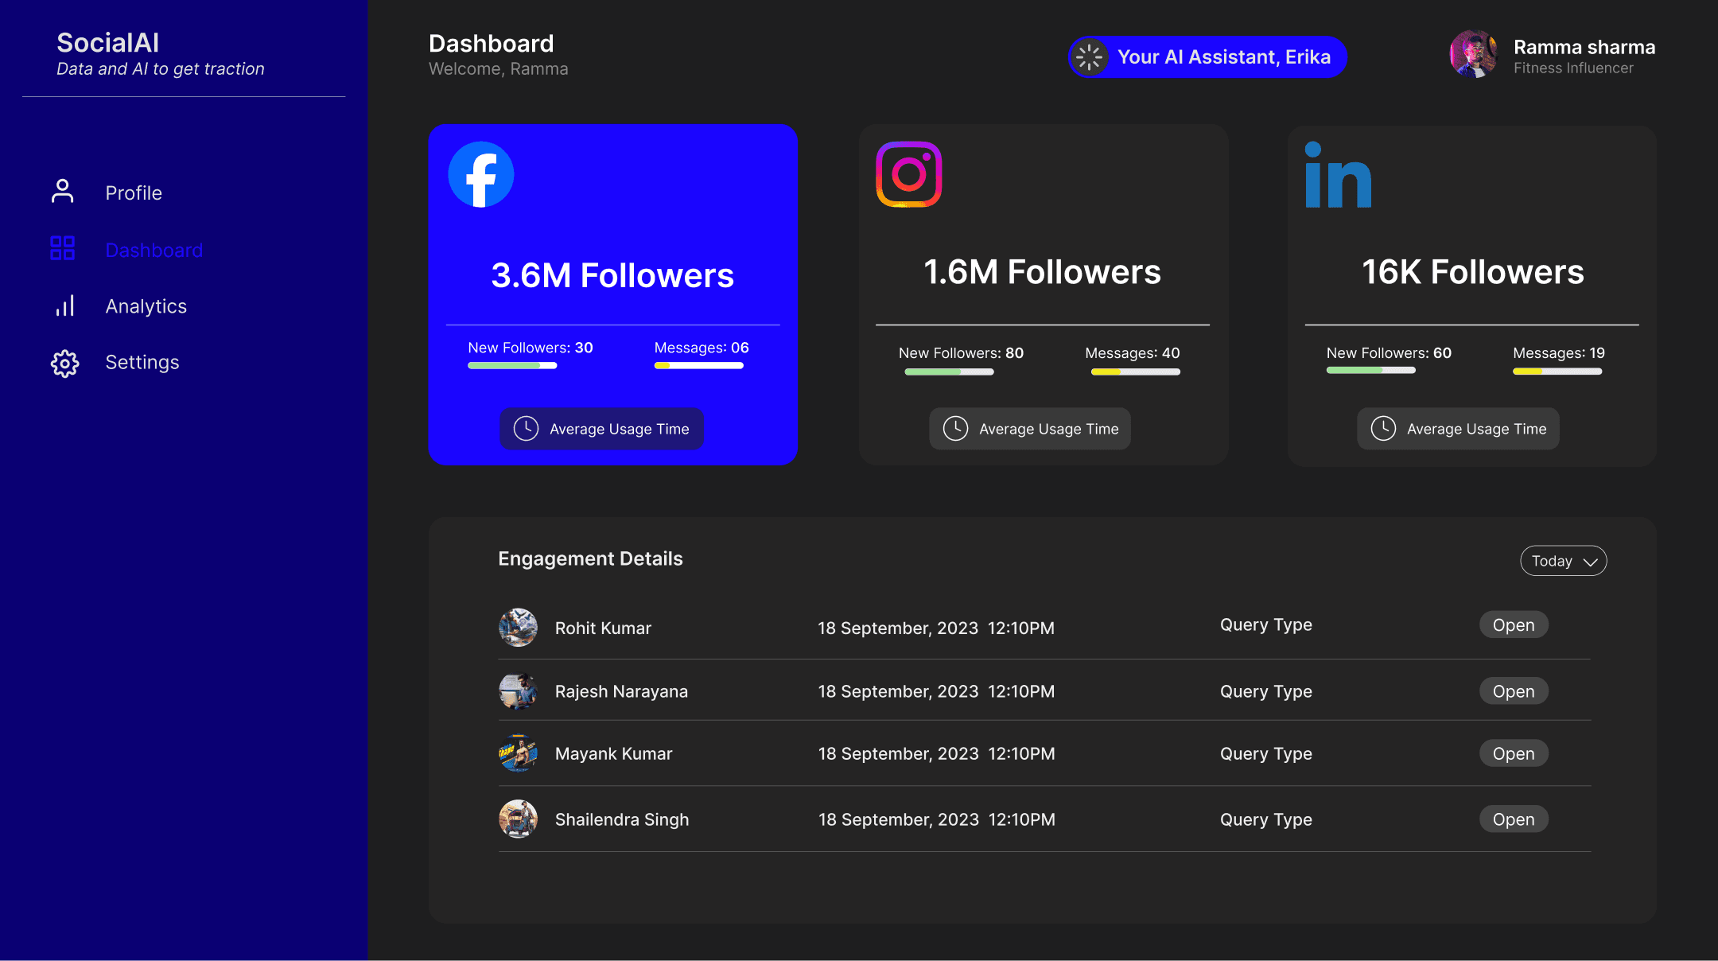Click the 16K Followers heading
Screen dimensions: 1718x961
(x=1473, y=272)
